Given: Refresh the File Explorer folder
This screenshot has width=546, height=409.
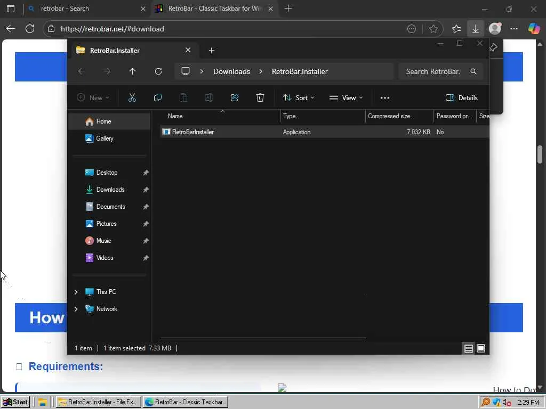Looking at the screenshot, I should coord(158,71).
